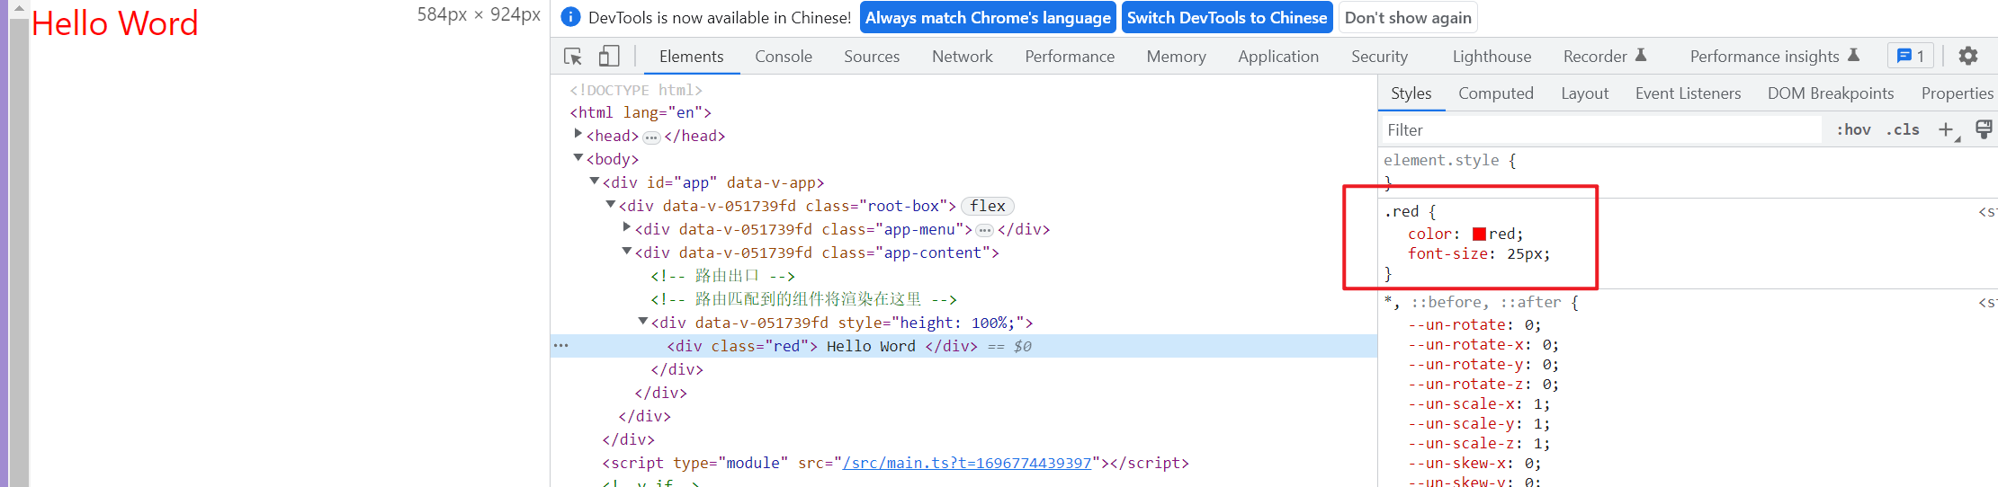Click Switch DevTools to Chinese button

pos(1227,18)
